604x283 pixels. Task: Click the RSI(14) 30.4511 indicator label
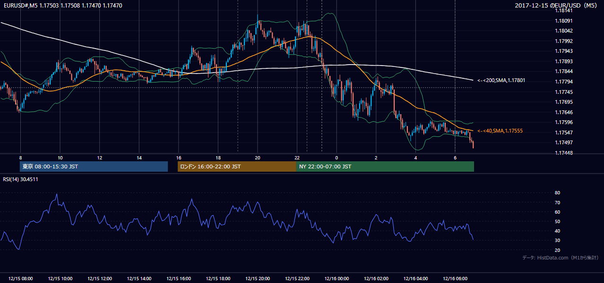[x=20, y=179]
